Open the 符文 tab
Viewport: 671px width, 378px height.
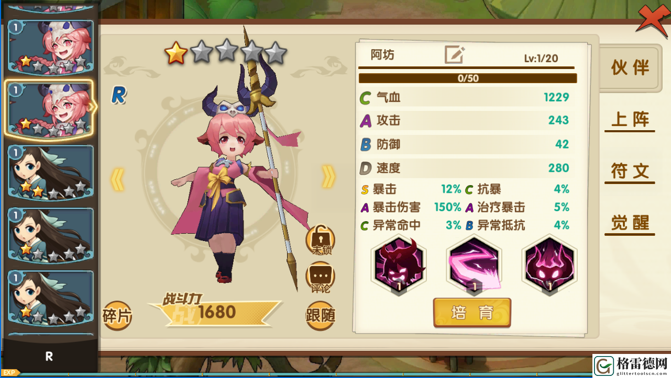point(630,171)
